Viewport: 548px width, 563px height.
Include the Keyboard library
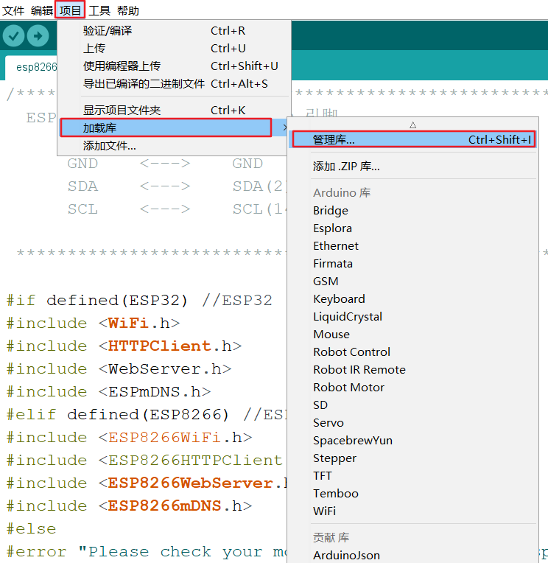click(x=412, y=298)
